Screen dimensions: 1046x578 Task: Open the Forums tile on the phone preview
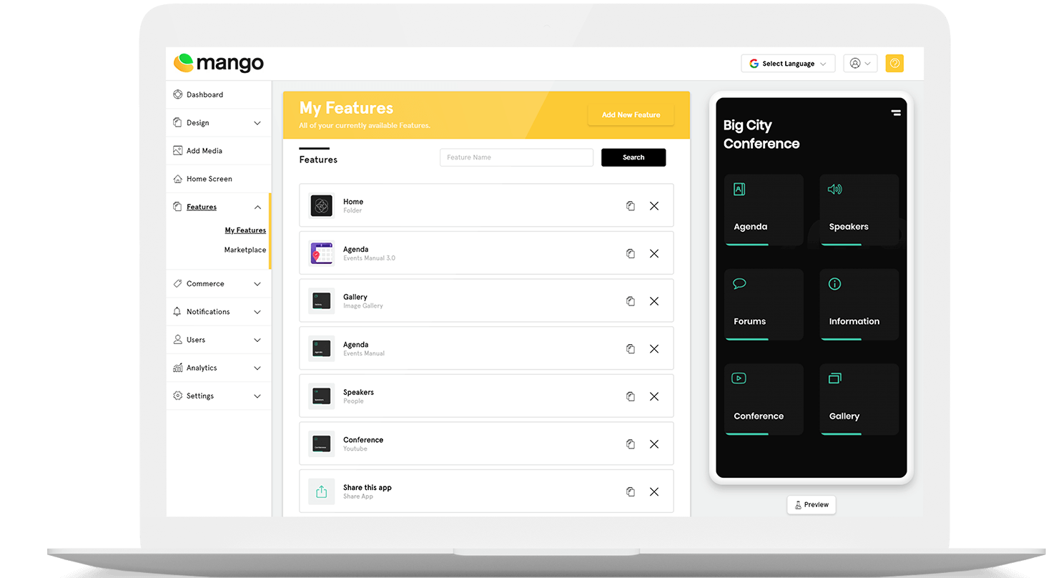point(764,304)
